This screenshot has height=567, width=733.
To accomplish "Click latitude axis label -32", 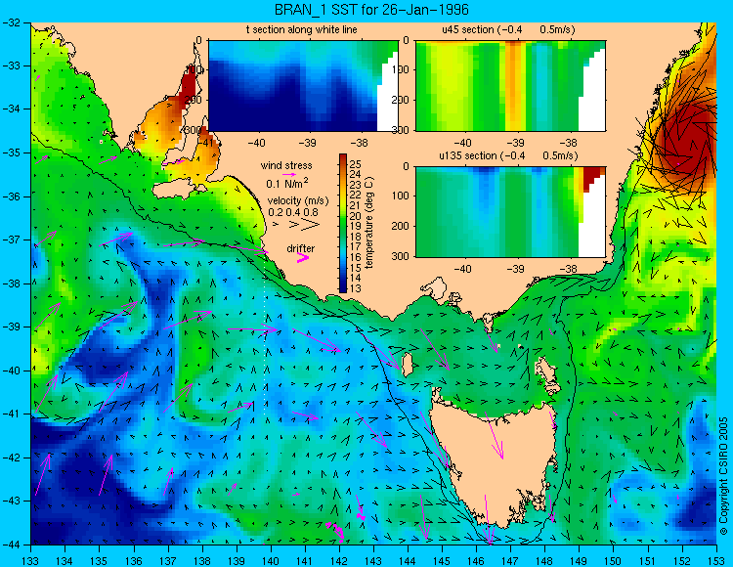I will coord(11,22).
